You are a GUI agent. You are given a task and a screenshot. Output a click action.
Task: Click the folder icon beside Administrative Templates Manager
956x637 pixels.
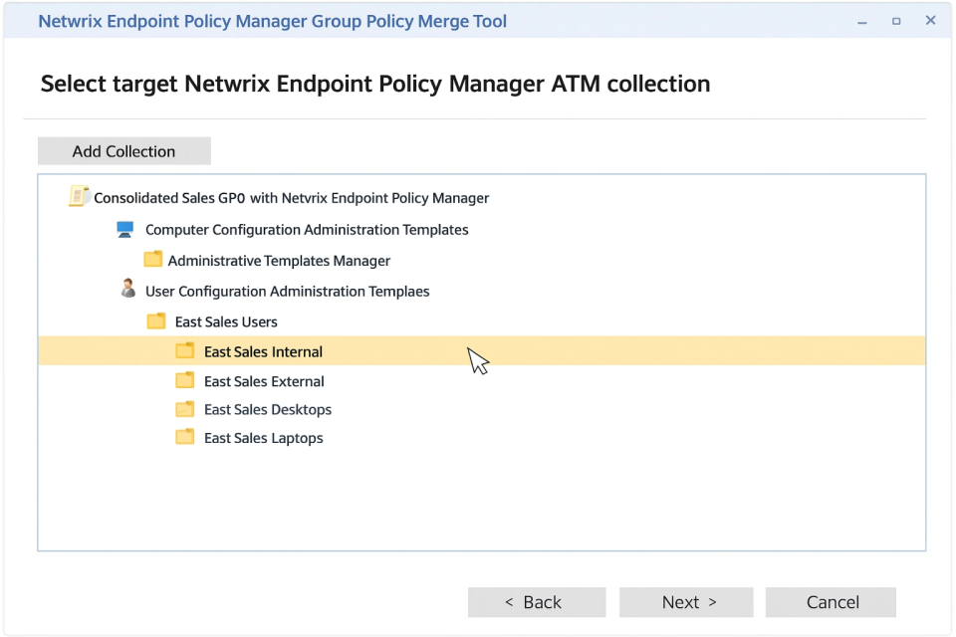click(x=153, y=259)
